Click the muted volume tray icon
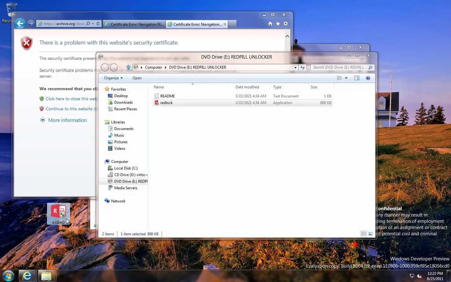The height and width of the screenshot is (282, 451). (420, 276)
